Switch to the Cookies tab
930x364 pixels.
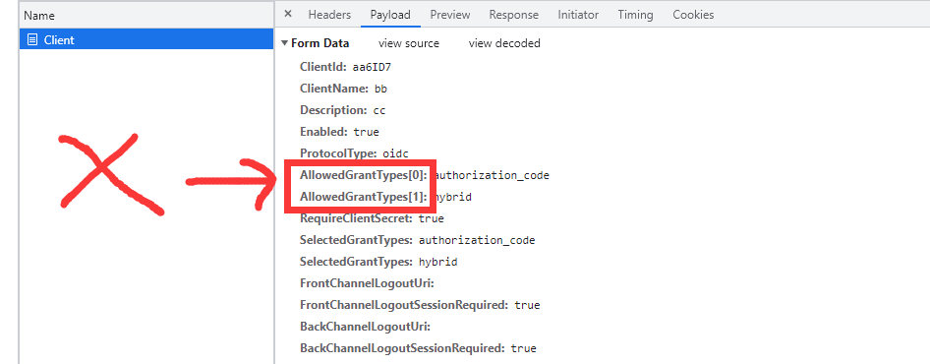click(693, 15)
